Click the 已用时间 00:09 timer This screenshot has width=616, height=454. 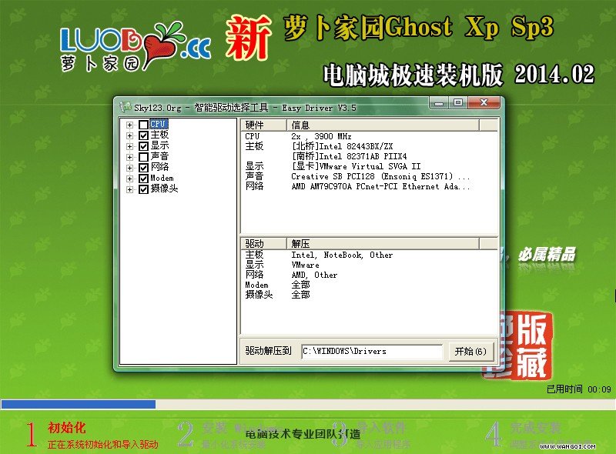[579, 389]
